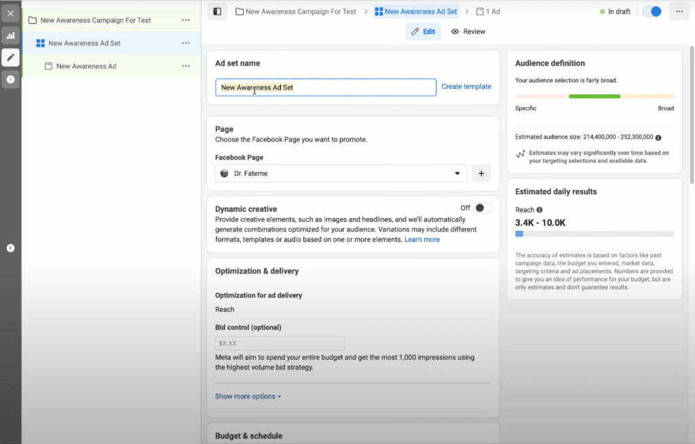
Task: Collapse the left panel arrow icon
Action: (10, 248)
